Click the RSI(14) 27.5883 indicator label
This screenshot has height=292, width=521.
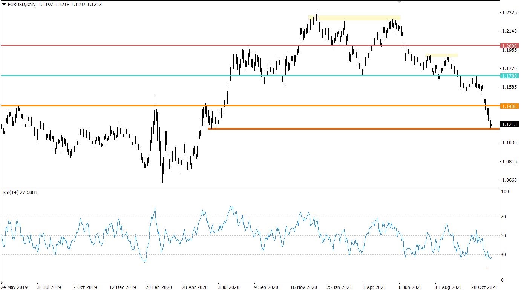20,192
